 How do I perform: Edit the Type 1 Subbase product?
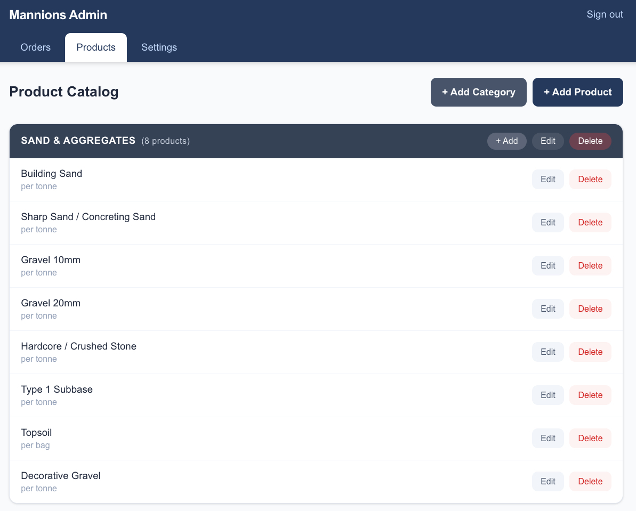click(548, 395)
